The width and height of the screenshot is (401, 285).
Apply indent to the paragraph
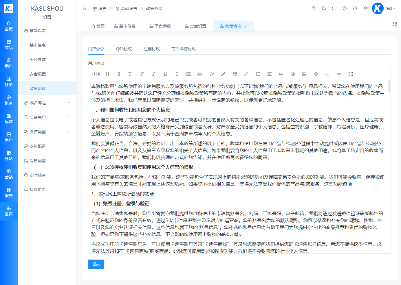pos(188,74)
